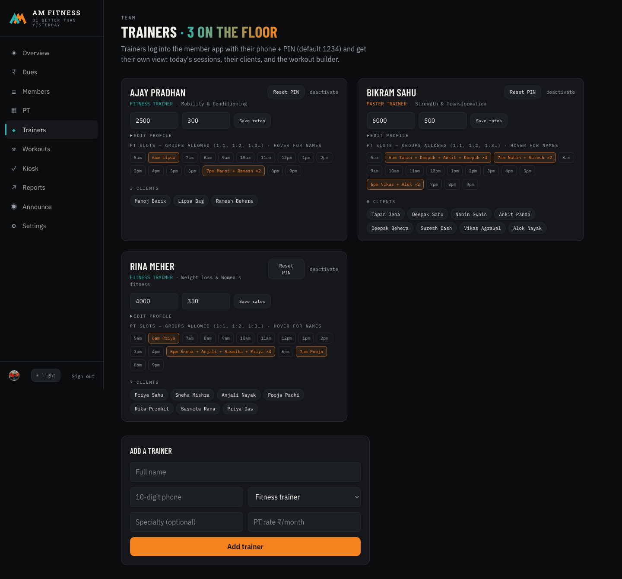Viewport: 622px width, 579px height.
Task: Toggle the light theme switch
Action: pyautogui.click(x=46, y=375)
